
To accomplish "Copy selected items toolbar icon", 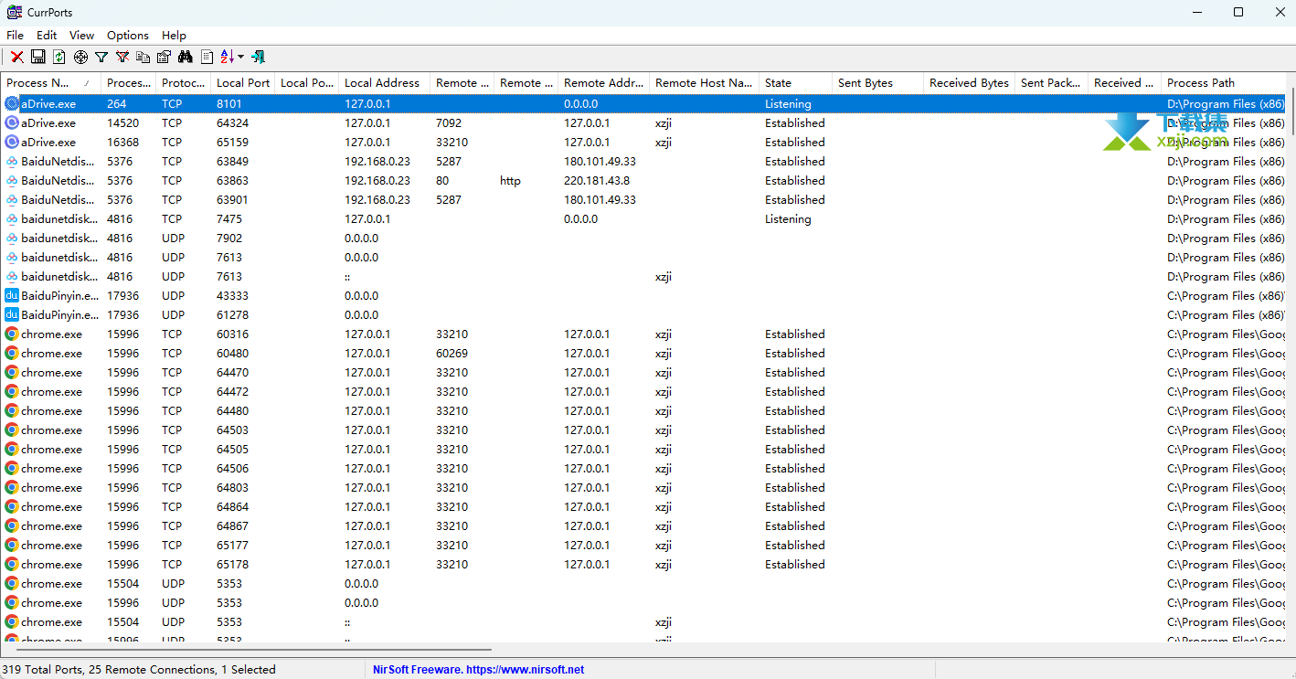I will click(143, 57).
